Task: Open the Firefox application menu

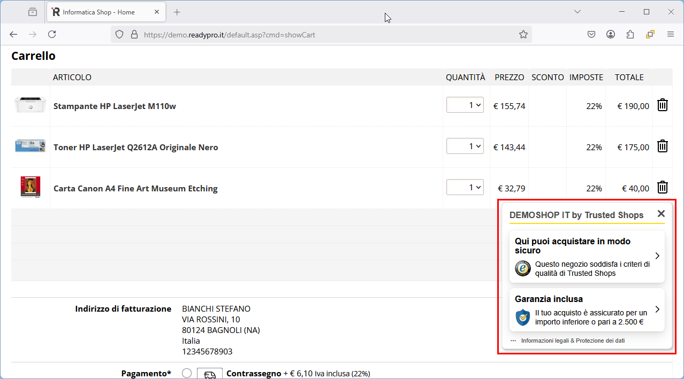Action: 670,34
